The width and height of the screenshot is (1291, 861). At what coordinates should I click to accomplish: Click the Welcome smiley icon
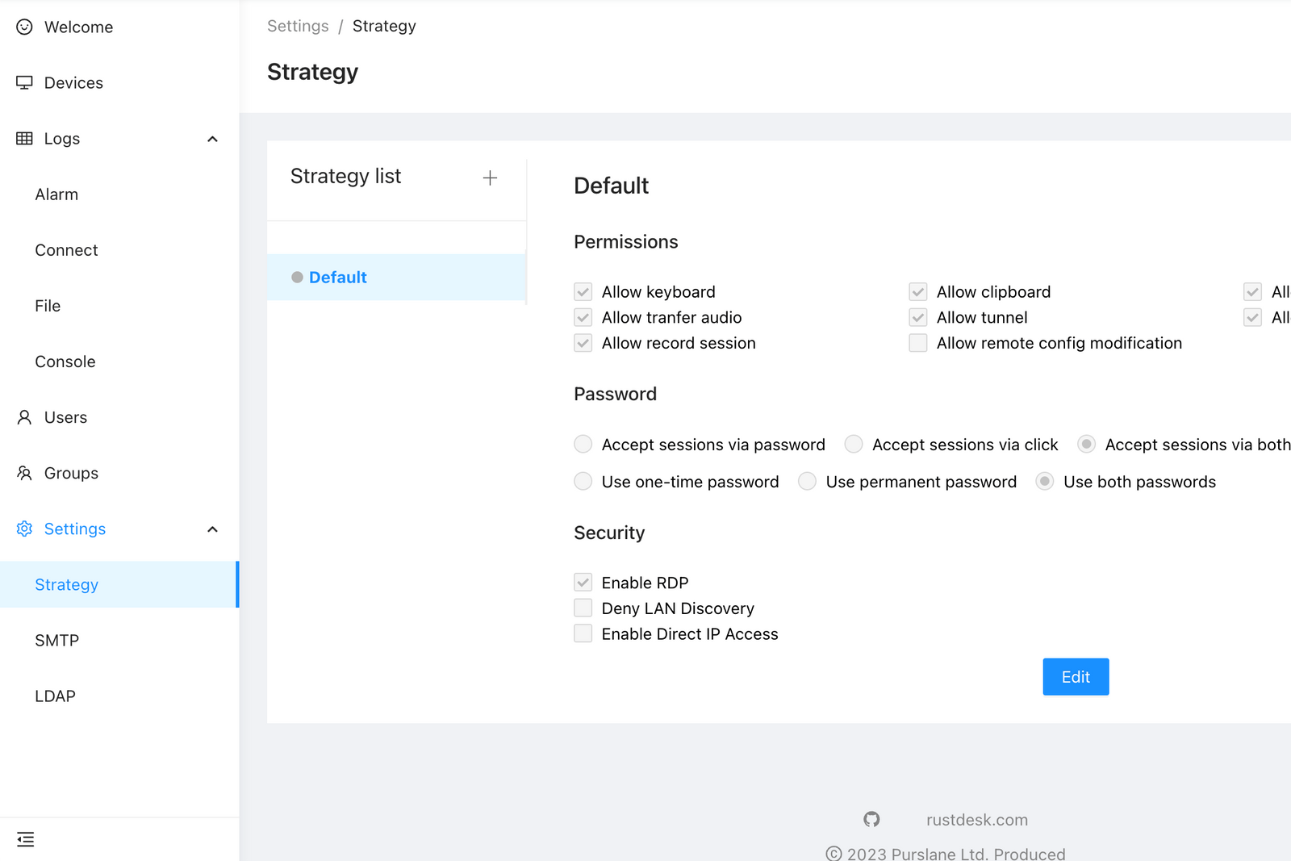click(x=24, y=27)
